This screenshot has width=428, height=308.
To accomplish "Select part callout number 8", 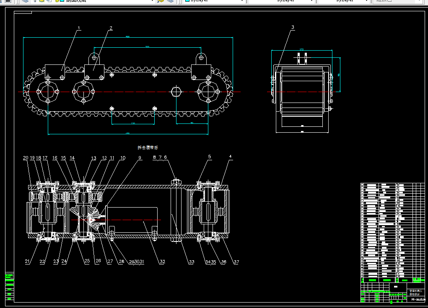I will click(155, 157).
